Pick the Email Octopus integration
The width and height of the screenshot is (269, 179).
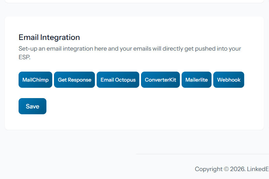click(118, 80)
